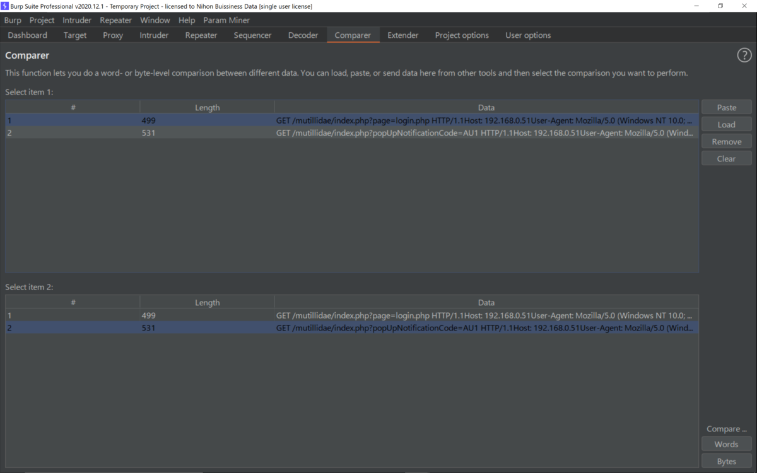The image size is (757, 473).
Task: Select row 2 in Select item 1 table
Action: pos(352,132)
